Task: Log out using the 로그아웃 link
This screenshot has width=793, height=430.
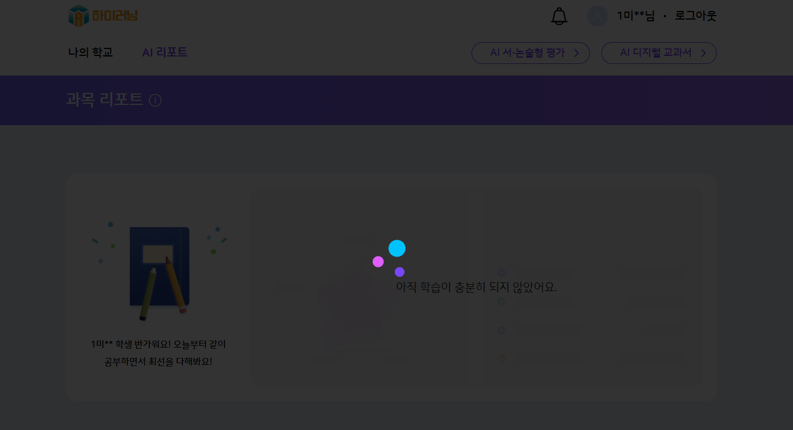Action: pyautogui.click(x=695, y=16)
